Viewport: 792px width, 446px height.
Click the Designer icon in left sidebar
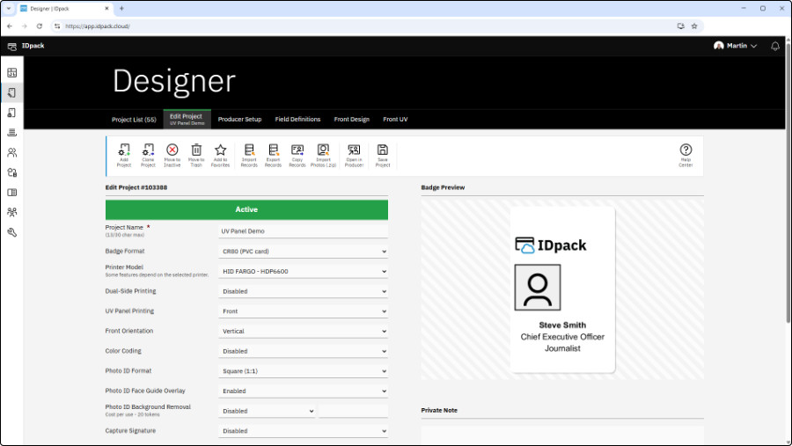pyautogui.click(x=12, y=92)
